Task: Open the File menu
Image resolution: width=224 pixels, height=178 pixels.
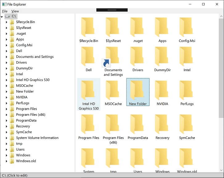Action: (x=5, y=11)
